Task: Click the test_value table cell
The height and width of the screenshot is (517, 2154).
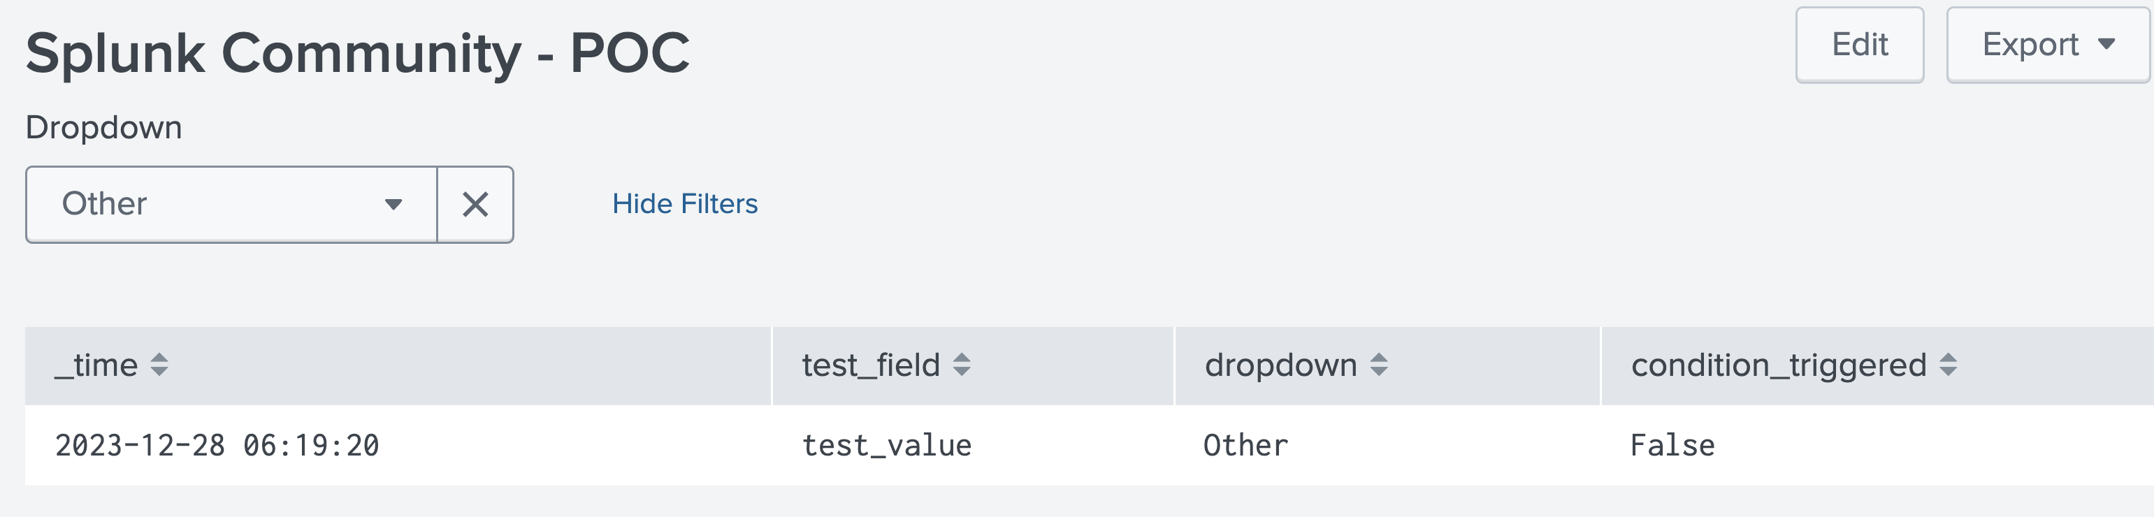Action: (x=886, y=445)
